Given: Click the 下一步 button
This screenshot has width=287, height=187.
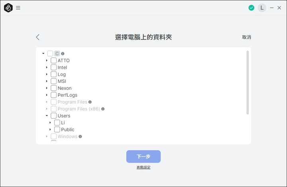Looking at the screenshot, I should pos(143,157).
